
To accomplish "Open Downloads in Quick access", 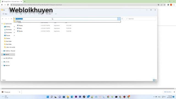I will [9, 29].
